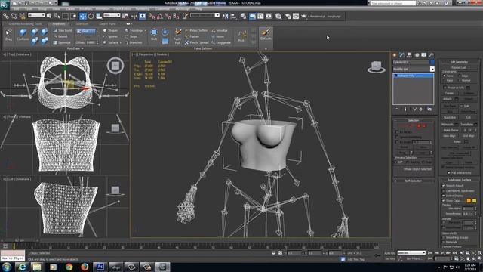This screenshot has height=272, width=483.
Task: Select the Push/Pull paint deform tool
Action: (177, 36)
